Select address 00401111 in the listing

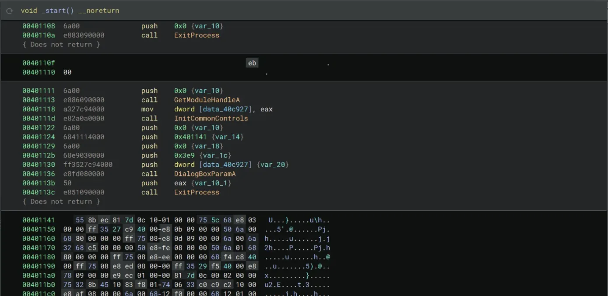point(39,91)
